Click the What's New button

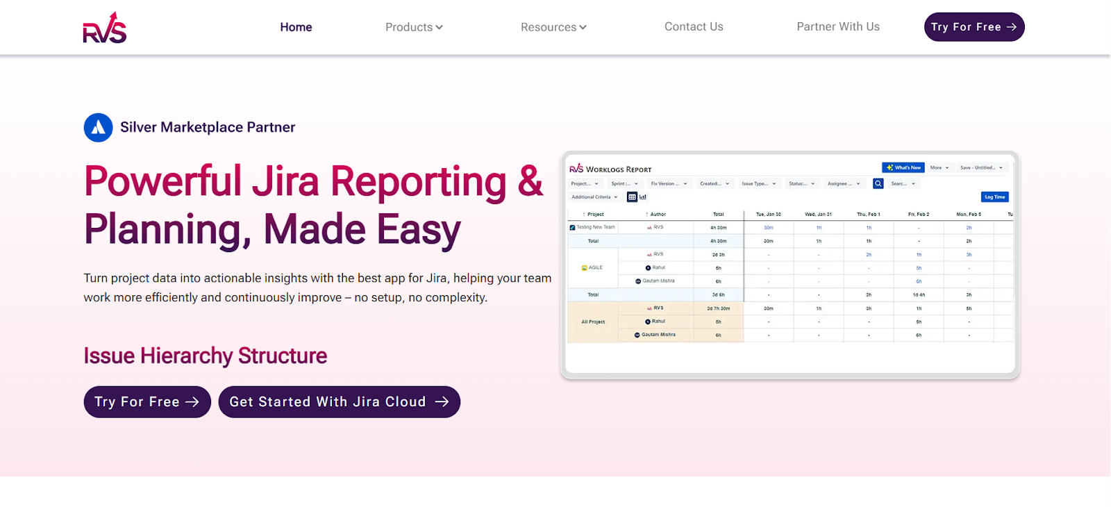pyautogui.click(x=903, y=167)
